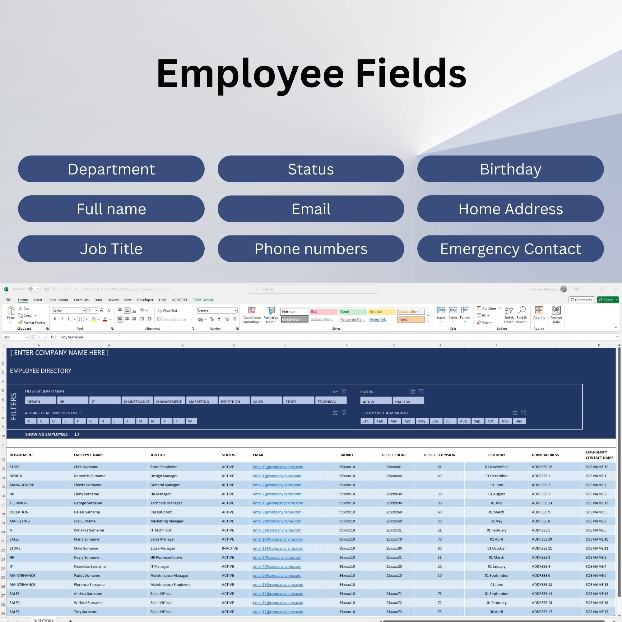This screenshot has height=622, width=622.
Task: Expand the B29 Name Box dropdown
Action: pyautogui.click(x=26, y=337)
